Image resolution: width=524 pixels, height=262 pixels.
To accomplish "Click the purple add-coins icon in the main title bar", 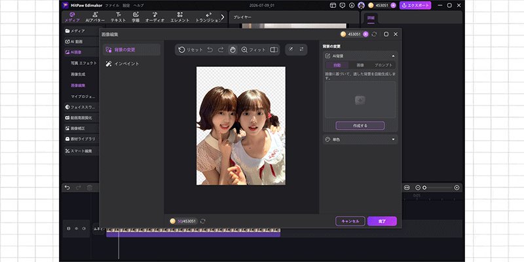I will click(x=394, y=5).
